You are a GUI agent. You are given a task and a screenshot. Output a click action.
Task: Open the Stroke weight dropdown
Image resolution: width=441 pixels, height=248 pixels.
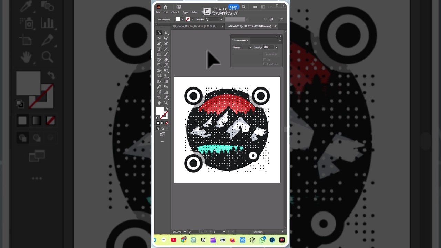(x=221, y=19)
